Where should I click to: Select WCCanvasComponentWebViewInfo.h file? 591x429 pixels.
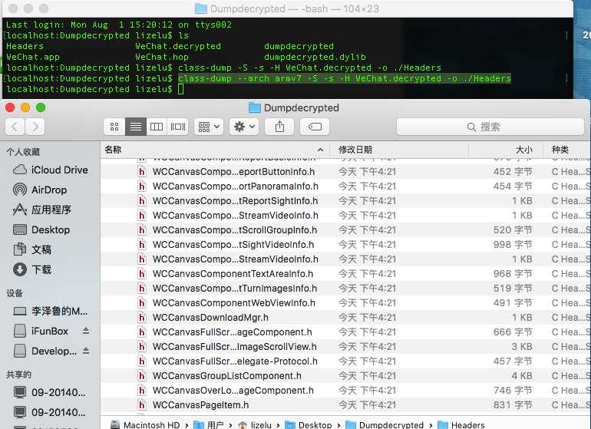pos(345,303)
